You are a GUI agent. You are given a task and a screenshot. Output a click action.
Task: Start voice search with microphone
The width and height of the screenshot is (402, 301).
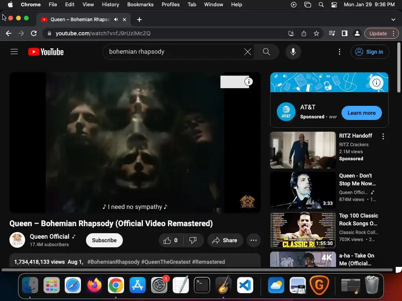pyautogui.click(x=293, y=52)
